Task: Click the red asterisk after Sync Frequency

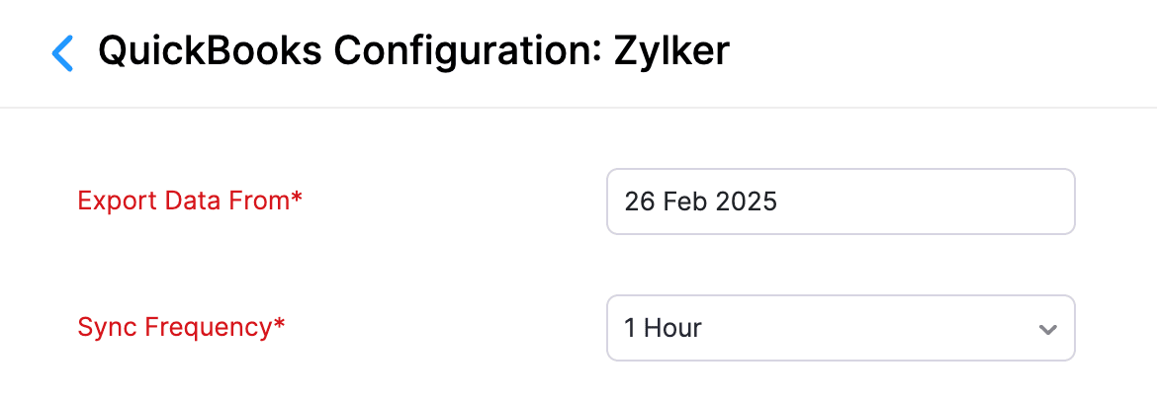Action: pyautogui.click(x=280, y=326)
